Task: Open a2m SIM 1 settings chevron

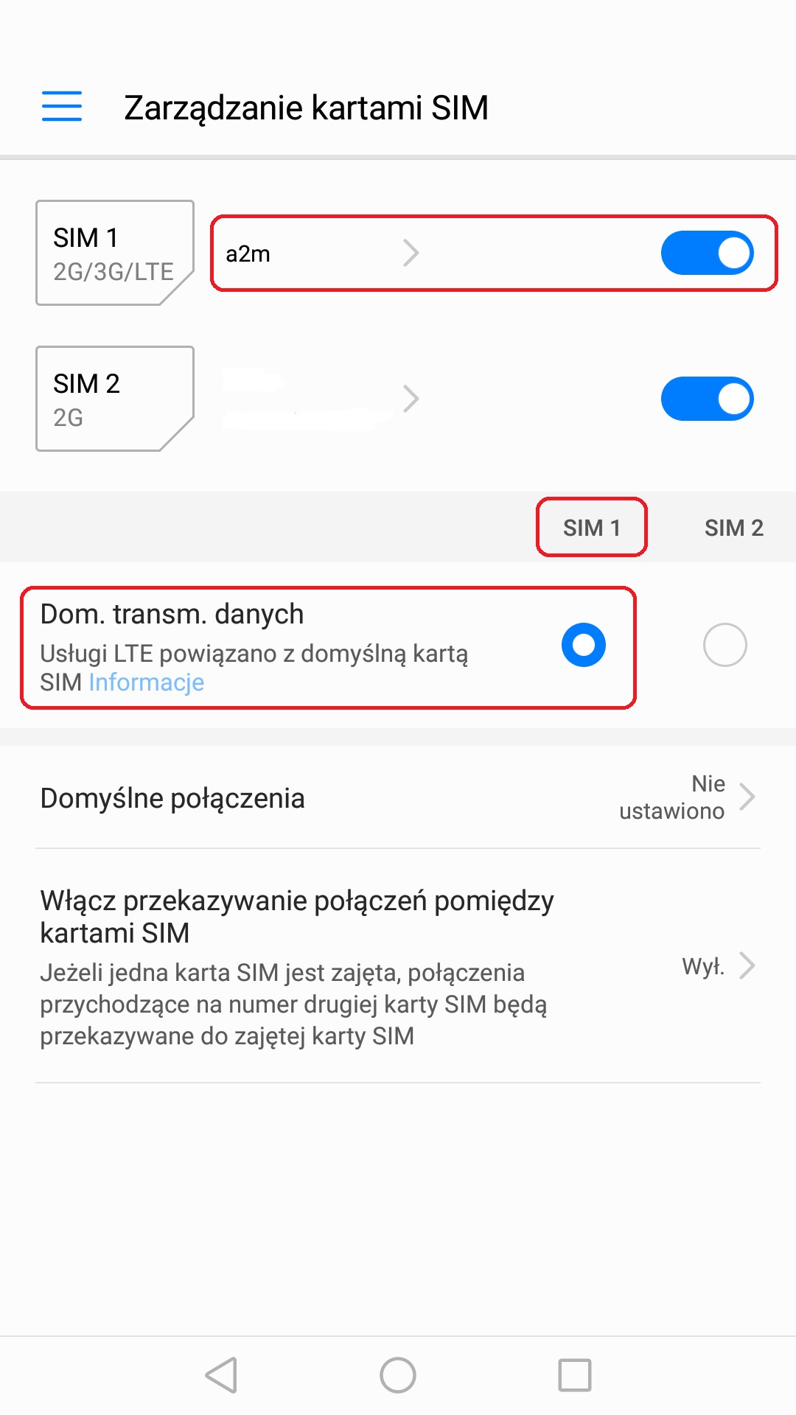Action: 411,253
